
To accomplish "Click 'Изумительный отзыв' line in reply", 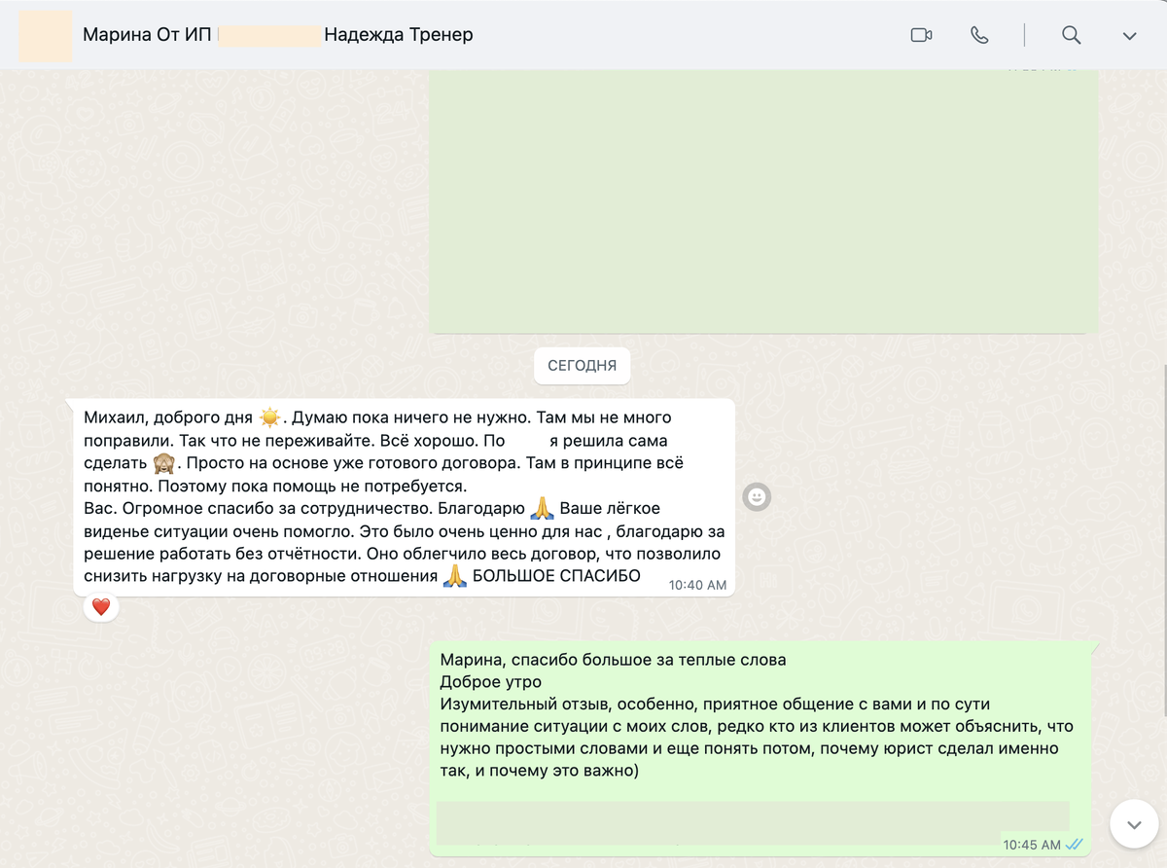I will coord(715,705).
